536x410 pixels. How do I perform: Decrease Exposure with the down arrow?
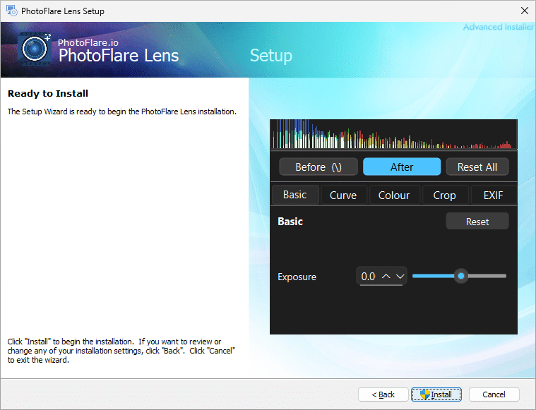pyautogui.click(x=400, y=276)
